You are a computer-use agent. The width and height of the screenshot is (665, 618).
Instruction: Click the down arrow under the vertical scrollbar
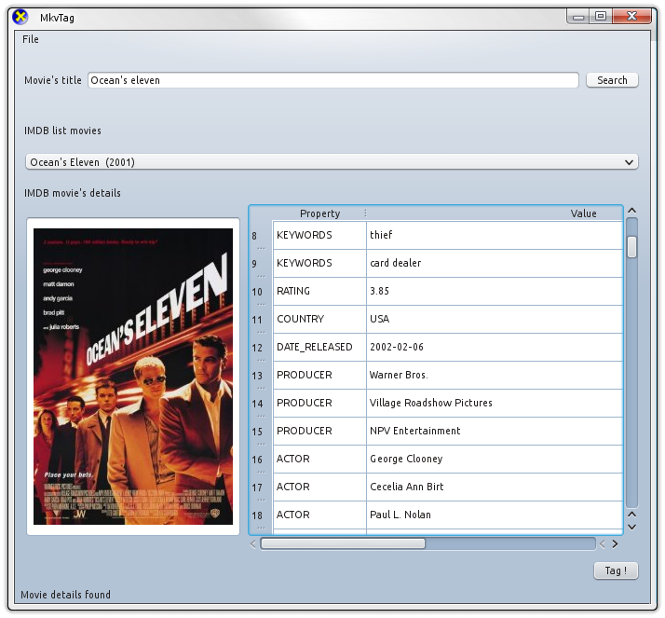click(631, 528)
